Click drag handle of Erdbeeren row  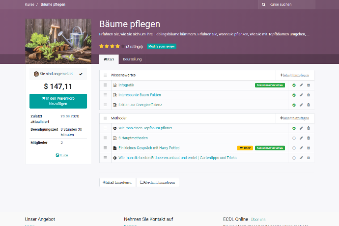pos(105,158)
